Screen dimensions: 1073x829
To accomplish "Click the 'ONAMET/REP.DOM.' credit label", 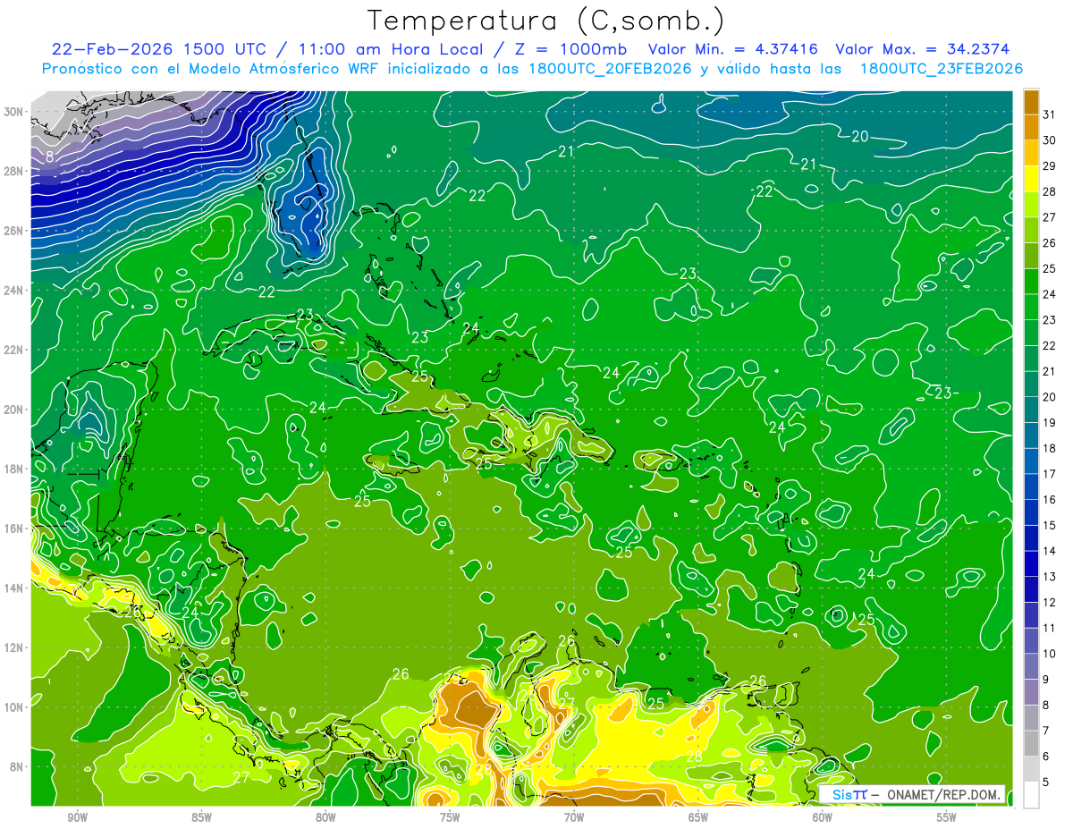I will pos(942,795).
